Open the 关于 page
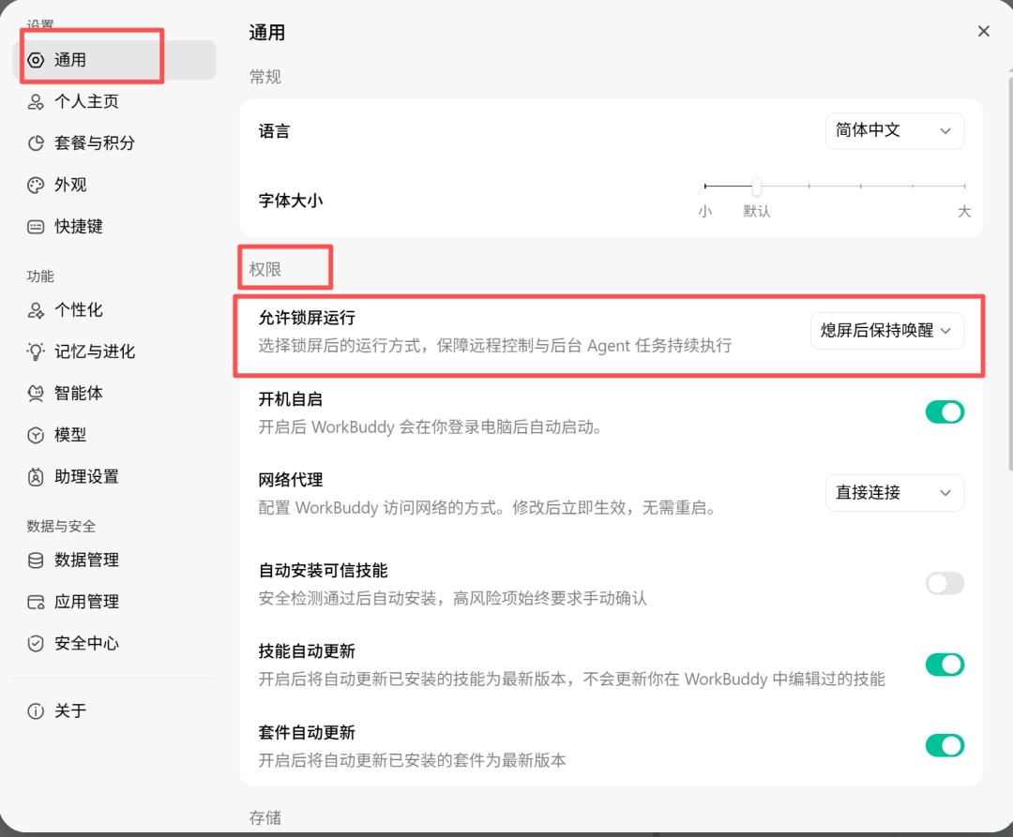Screen dimensions: 1013x837 click(x=114, y=711)
